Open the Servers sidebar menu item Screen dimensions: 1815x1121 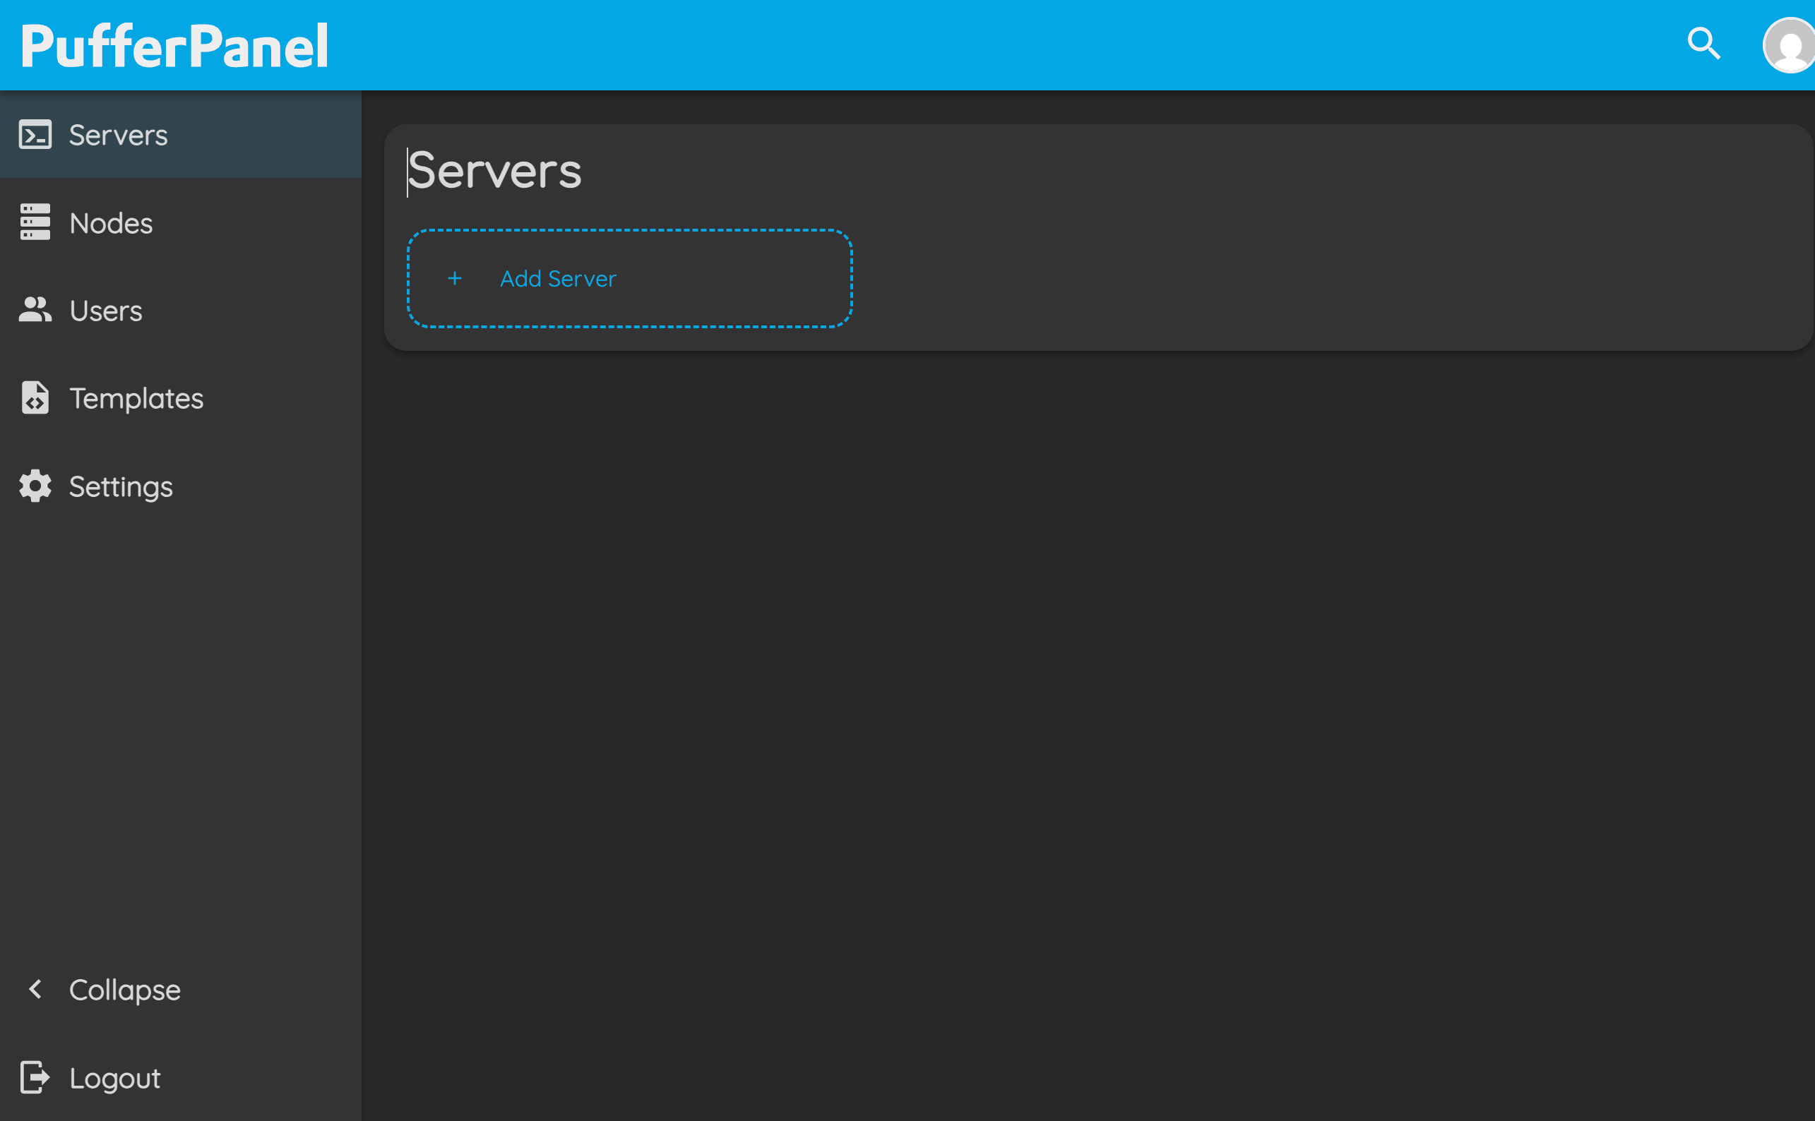point(181,135)
